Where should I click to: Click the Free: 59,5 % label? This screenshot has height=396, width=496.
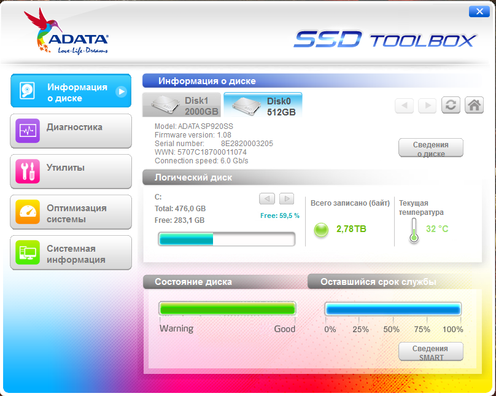coord(280,215)
